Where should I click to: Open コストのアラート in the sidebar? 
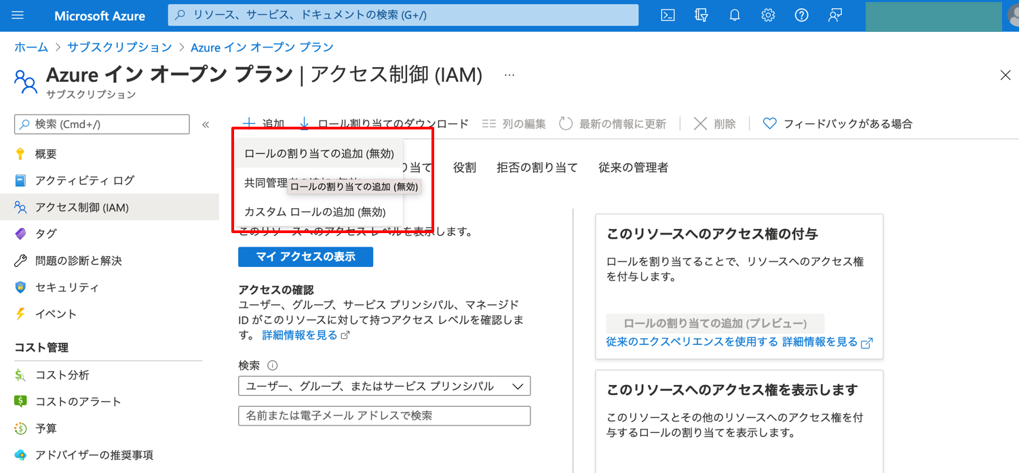[x=78, y=402]
